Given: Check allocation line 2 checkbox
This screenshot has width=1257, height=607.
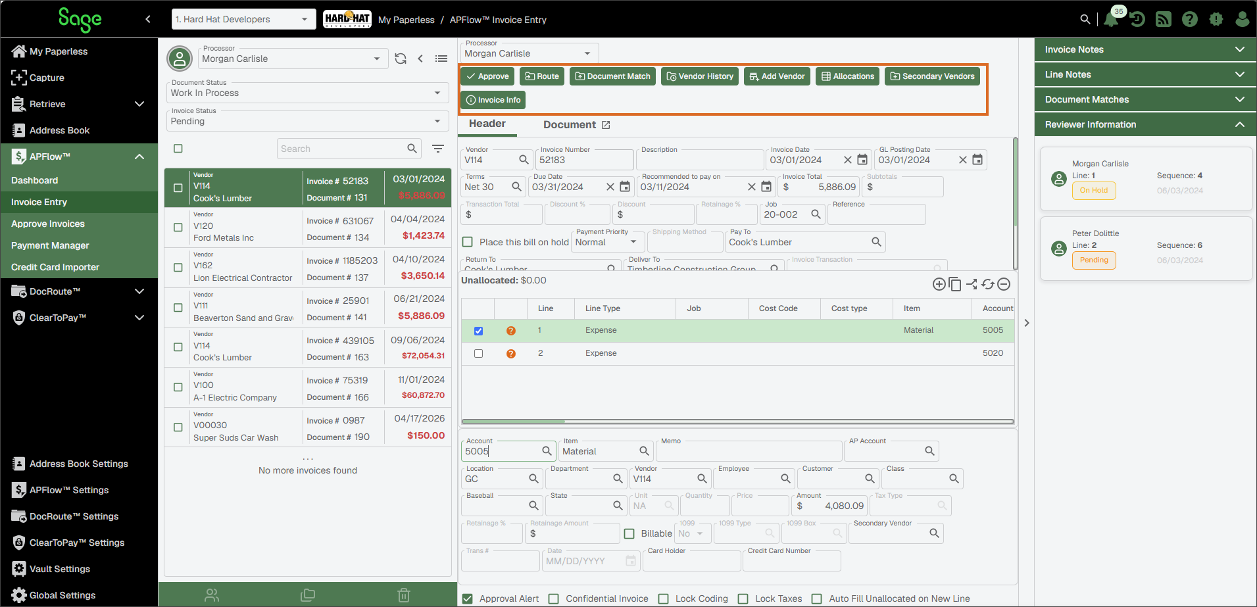Looking at the screenshot, I should [x=478, y=354].
